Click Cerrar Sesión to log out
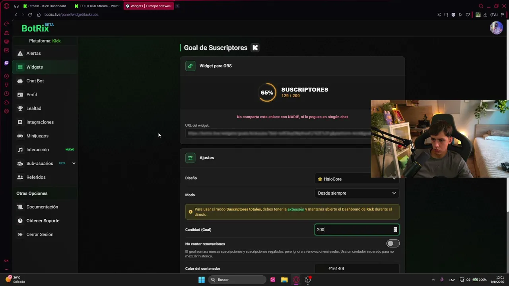Image resolution: width=509 pixels, height=286 pixels. [40, 234]
